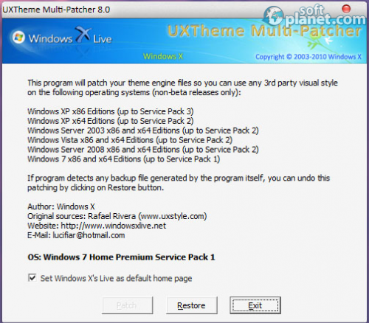Screen dimensions: 369x323
Task: Click the greyed-out Patch button
Action: [127, 305]
